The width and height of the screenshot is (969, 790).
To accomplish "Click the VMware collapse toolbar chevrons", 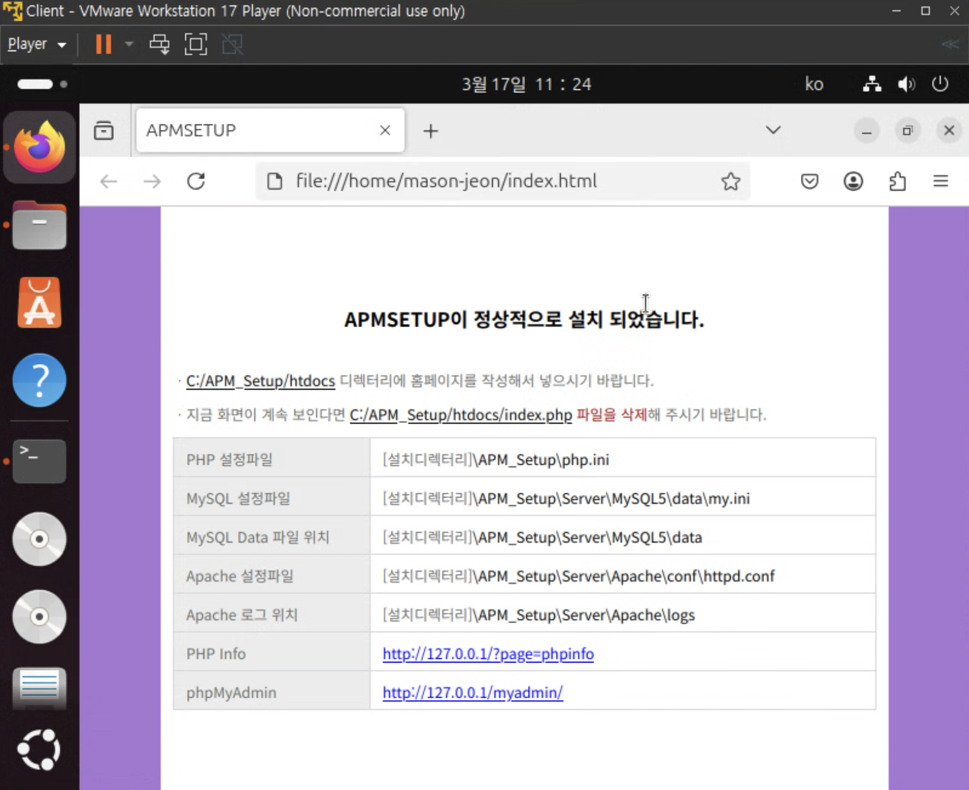I will pos(950,44).
